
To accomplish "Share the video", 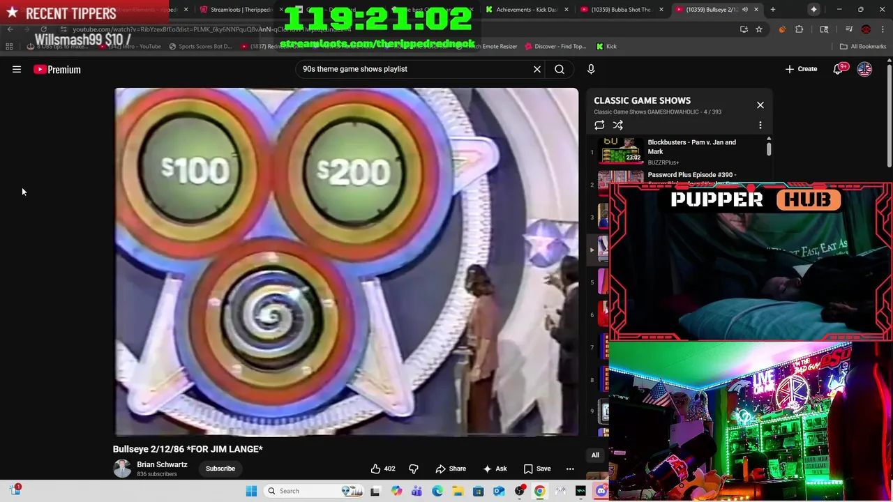I will [x=451, y=469].
